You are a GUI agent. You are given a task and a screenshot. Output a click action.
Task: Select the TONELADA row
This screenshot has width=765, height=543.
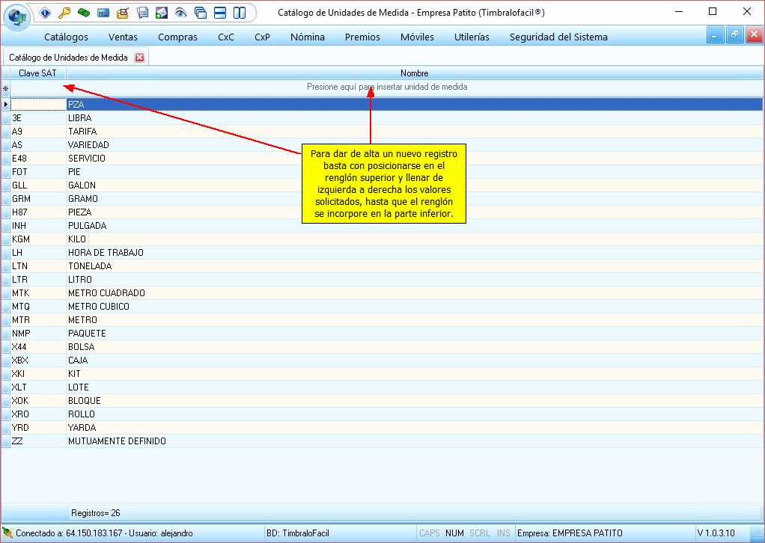tap(382, 266)
